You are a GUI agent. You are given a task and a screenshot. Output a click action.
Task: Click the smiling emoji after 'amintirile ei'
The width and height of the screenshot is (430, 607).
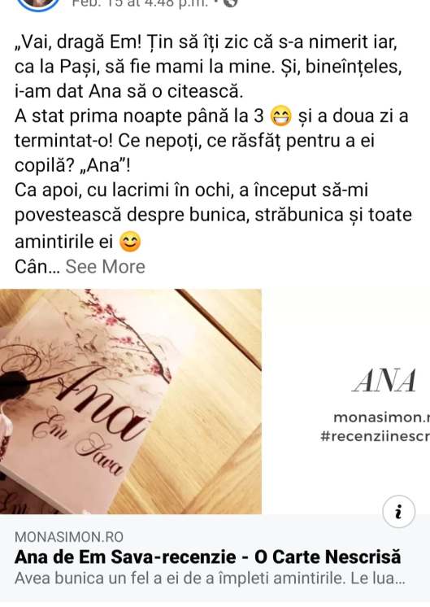[x=130, y=242]
